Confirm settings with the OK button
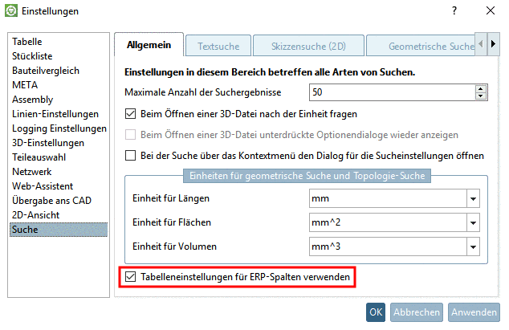 point(376,312)
